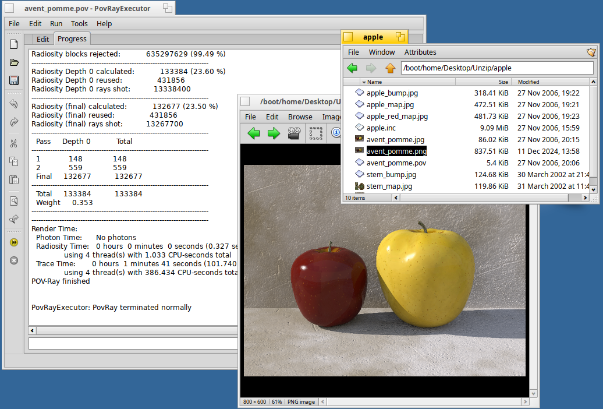Click avent_pomme.pov PovRayExecutor title tab
Image resolution: width=603 pixels, height=409 pixels.
point(89,8)
